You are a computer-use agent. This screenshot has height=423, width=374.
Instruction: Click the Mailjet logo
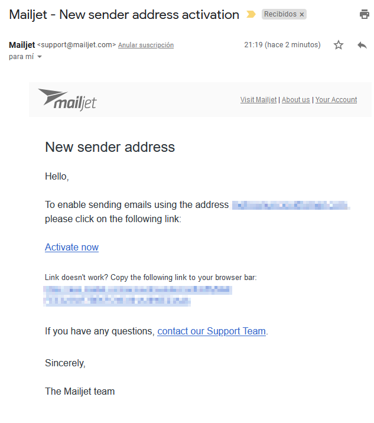pyautogui.click(x=67, y=99)
